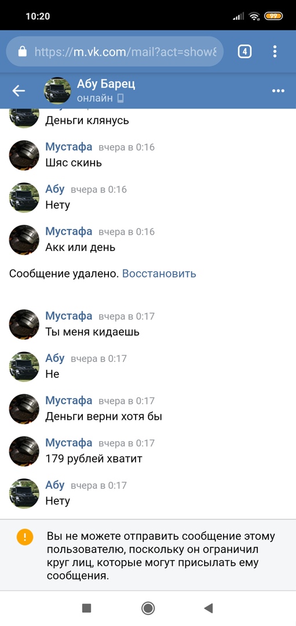Click the Восстановить link to restore message
296x626 pixels.
[159, 274]
